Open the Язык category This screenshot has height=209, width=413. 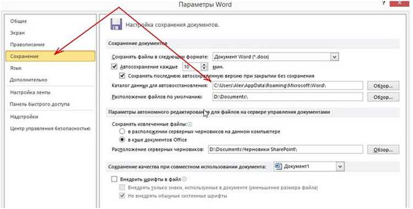coord(16,68)
